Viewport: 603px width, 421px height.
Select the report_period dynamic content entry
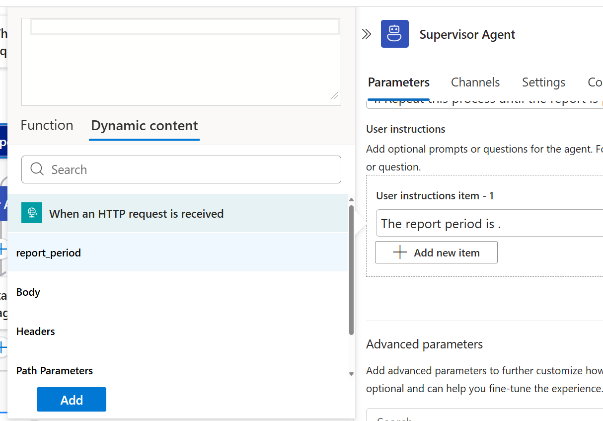[x=48, y=253]
